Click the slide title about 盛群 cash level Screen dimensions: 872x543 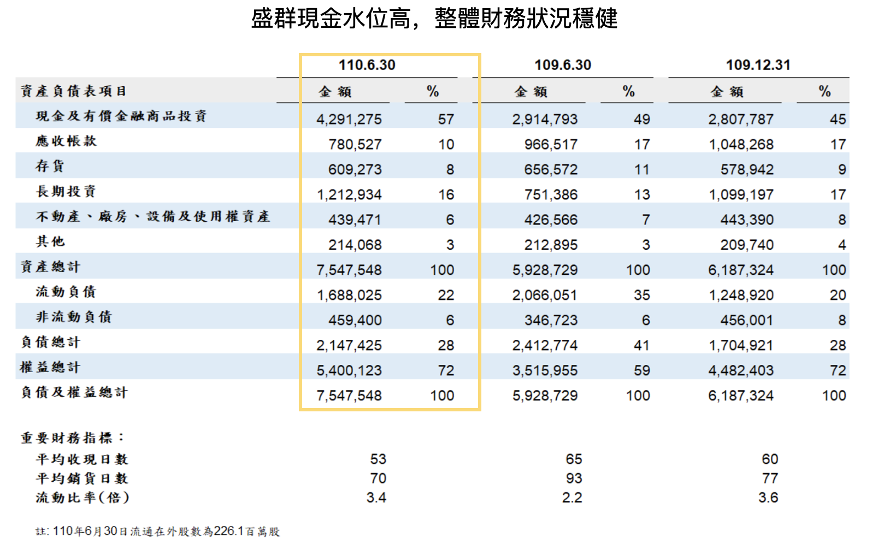pyautogui.click(x=434, y=19)
